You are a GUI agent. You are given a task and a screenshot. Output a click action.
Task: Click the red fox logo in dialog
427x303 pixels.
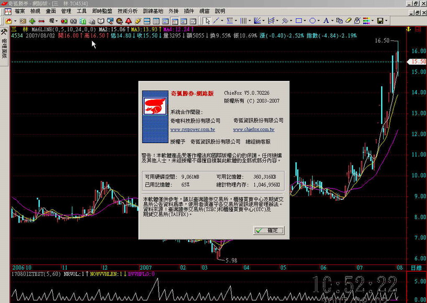click(x=155, y=106)
